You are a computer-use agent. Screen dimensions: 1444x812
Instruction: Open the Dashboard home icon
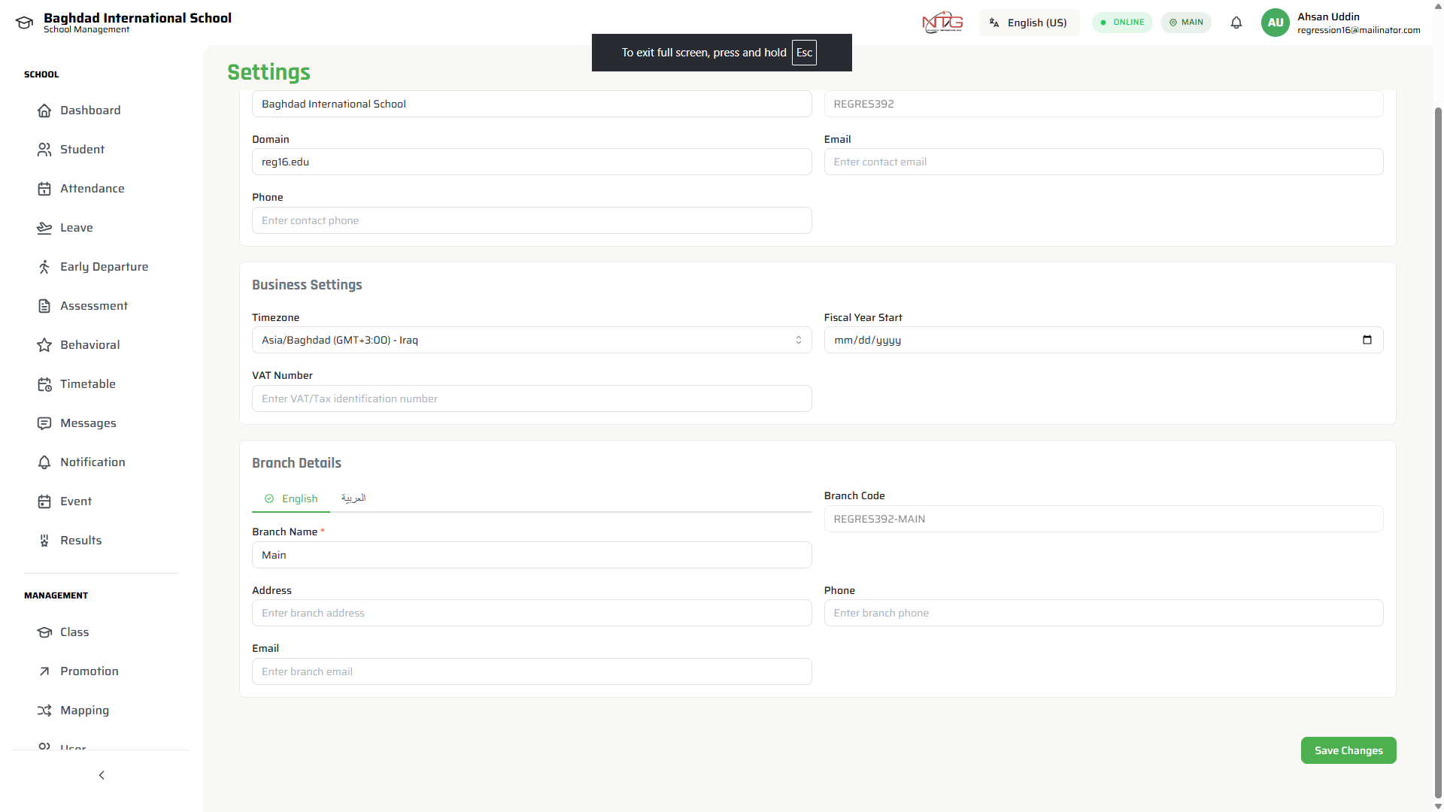click(44, 111)
